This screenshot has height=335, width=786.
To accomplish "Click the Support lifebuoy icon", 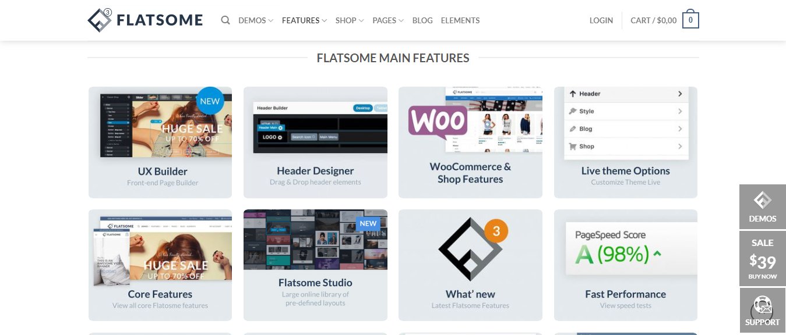I will (x=762, y=306).
